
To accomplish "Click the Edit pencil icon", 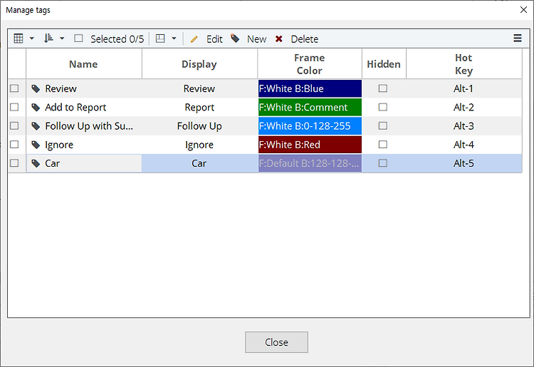I will click(x=194, y=39).
